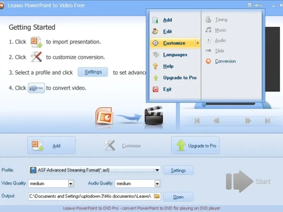This screenshot has height=212, width=283.
Task: Select the Customize menu entry
Action: pos(175,43)
